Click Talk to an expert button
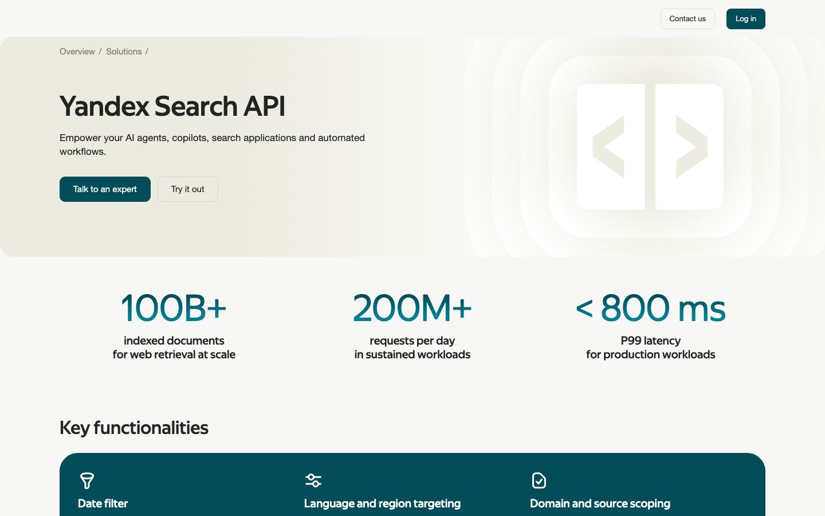This screenshot has height=516, width=825. (x=105, y=189)
